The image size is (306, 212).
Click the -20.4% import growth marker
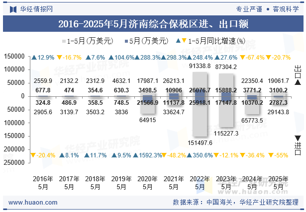43,155
